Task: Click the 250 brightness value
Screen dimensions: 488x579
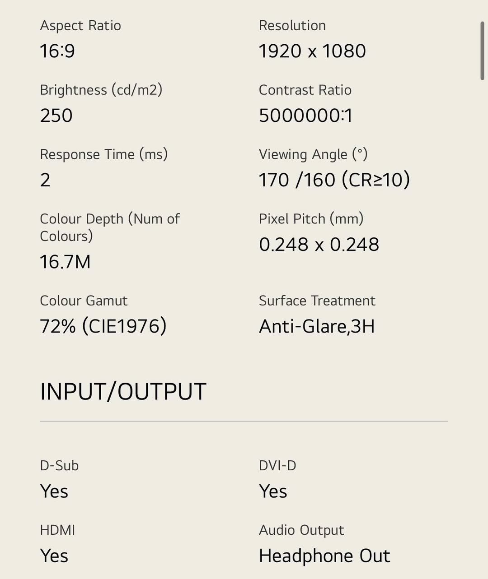Action: point(56,116)
